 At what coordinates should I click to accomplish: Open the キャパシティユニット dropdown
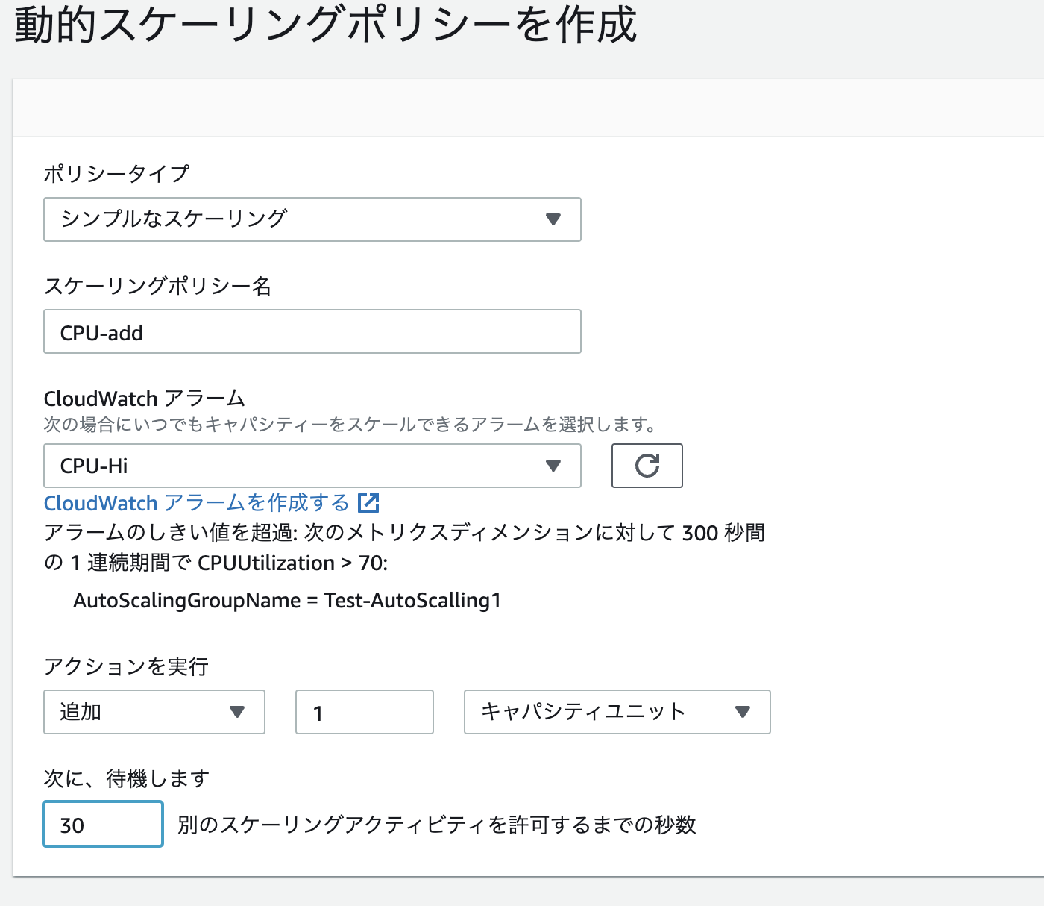click(x=617, y=712)
